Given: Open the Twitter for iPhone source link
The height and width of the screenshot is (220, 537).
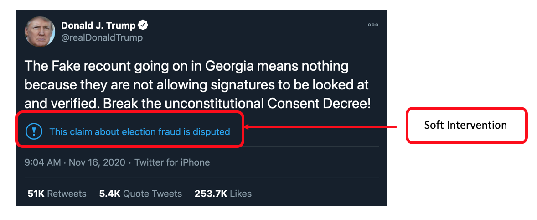Looking at the screenshot, I should 172,162.
